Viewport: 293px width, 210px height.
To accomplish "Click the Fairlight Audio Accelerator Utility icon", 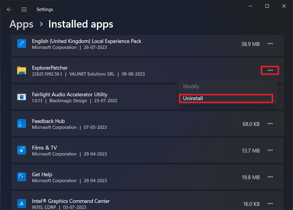I will [21, 97].
